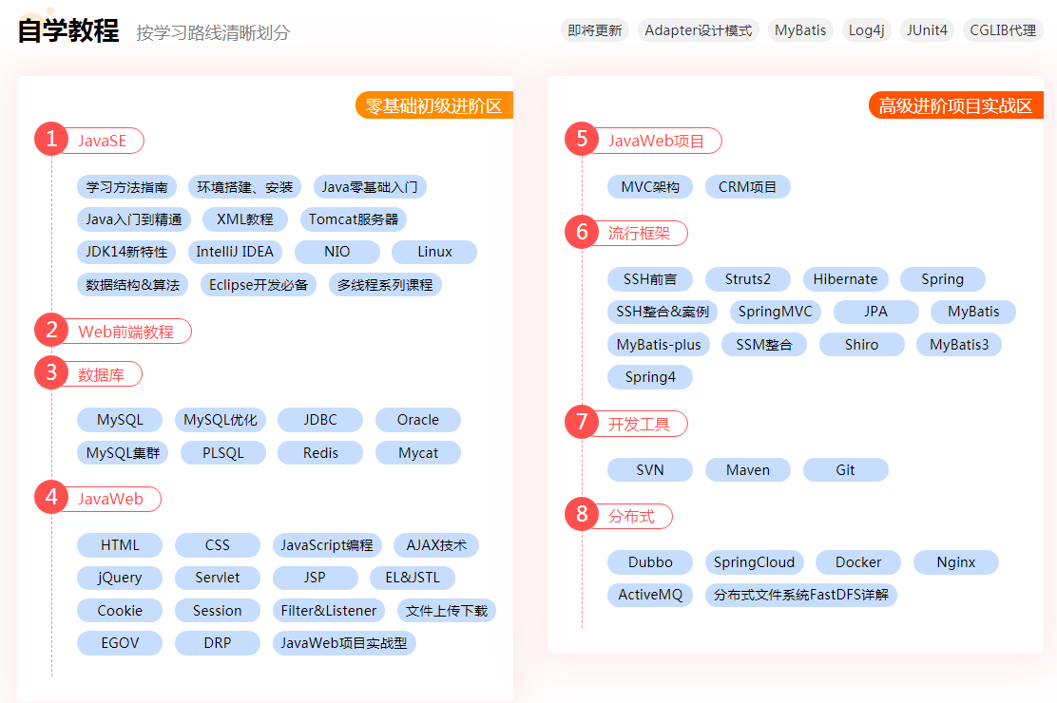Open the MySQL course tag
This screenshot has height=703, width=1057.
[120, 419]
